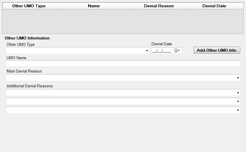This screenshot has height=152, width=246.
Task: Sort by the Denial Reason column header
Action: (159, 6)
